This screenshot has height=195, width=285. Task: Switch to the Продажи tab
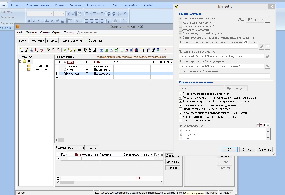pos(52,41)
